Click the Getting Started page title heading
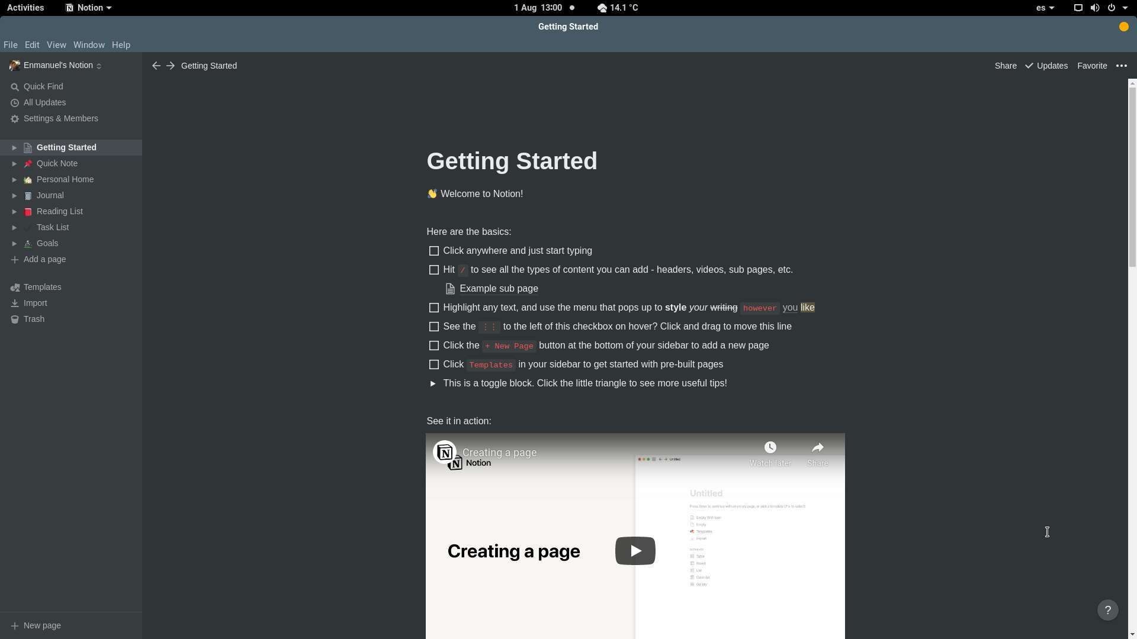Viewport: 1137px width, 639px height. click(512, 162)
